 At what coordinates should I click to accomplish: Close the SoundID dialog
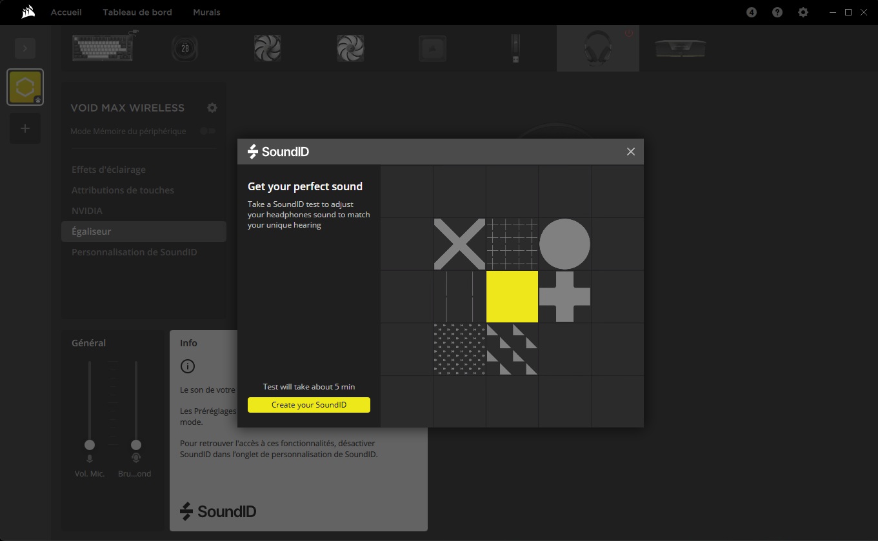[x=631, y=152]
